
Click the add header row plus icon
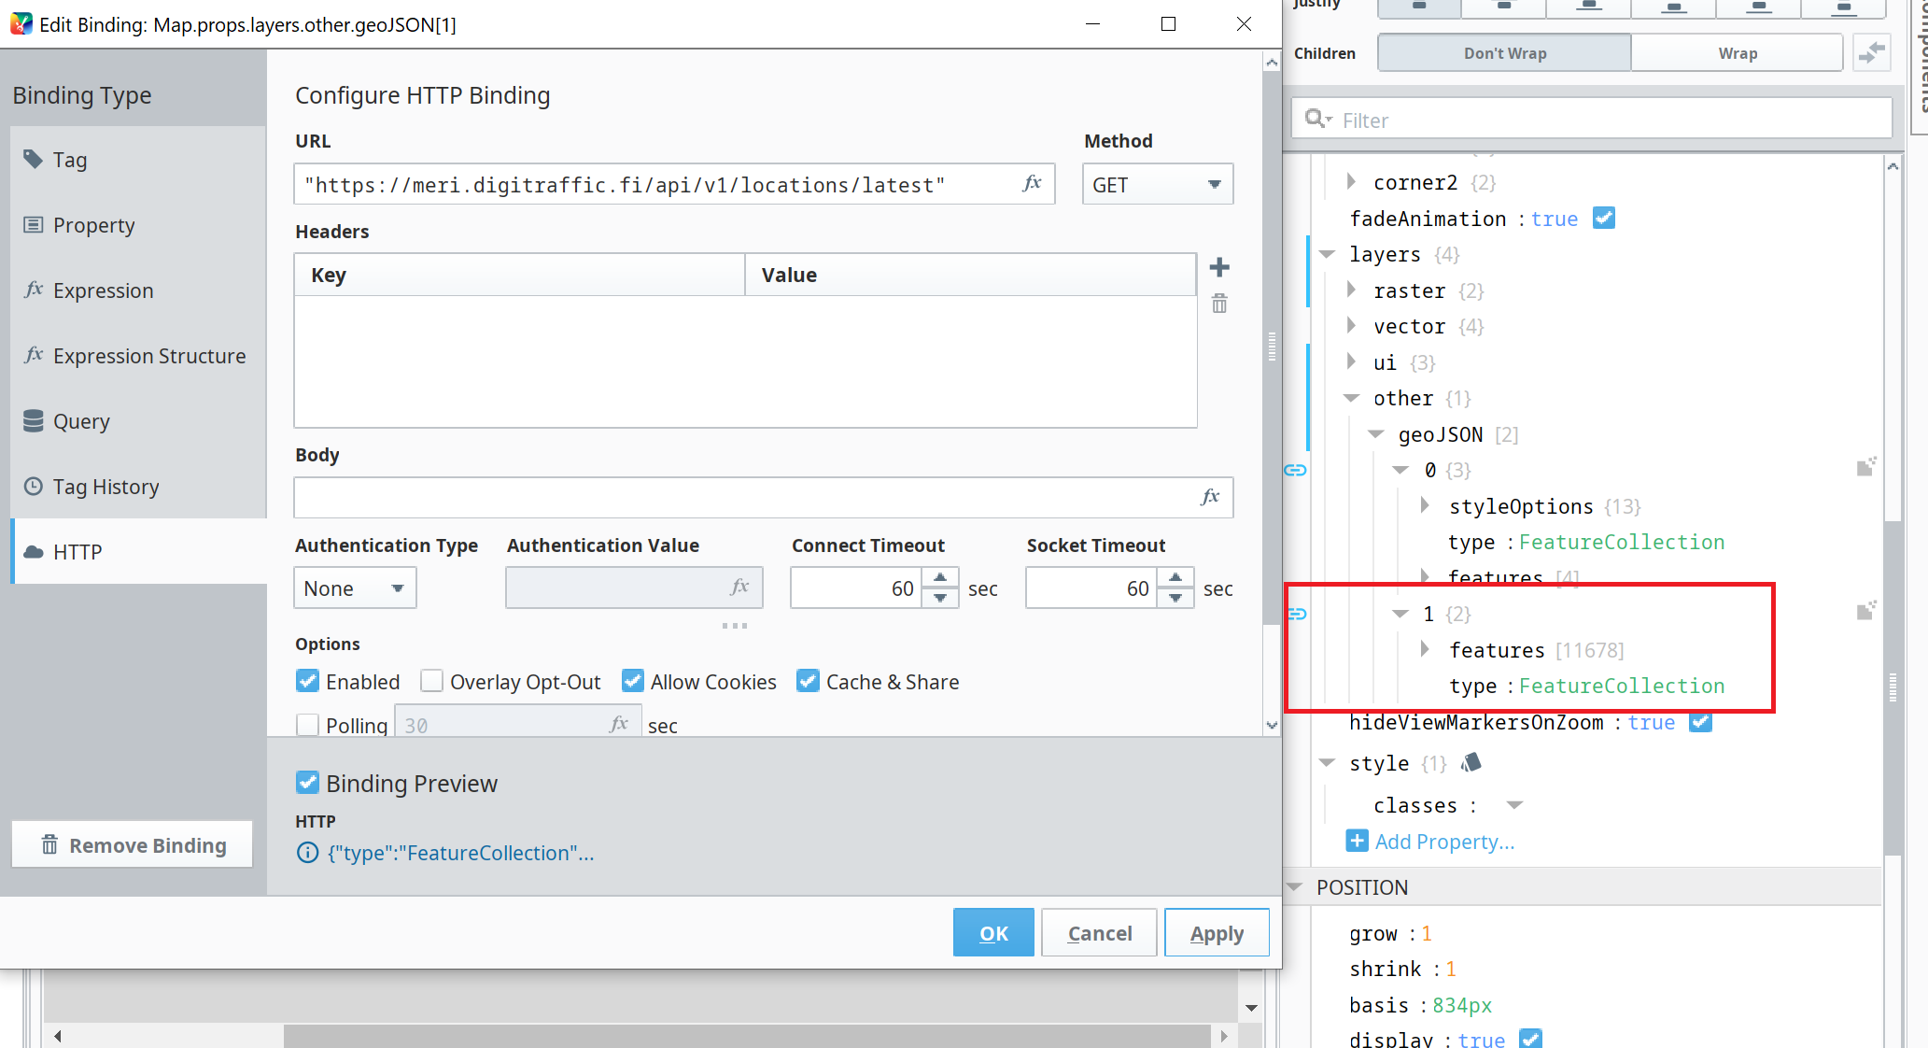pos(1219,268)
